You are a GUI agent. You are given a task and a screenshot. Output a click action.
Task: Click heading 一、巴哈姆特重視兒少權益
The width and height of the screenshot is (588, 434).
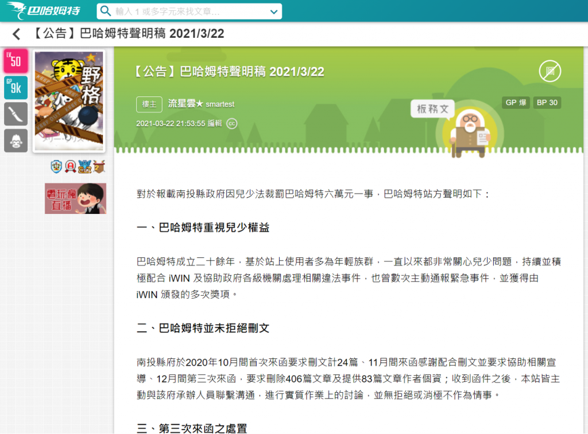click(x=203, y=227)
